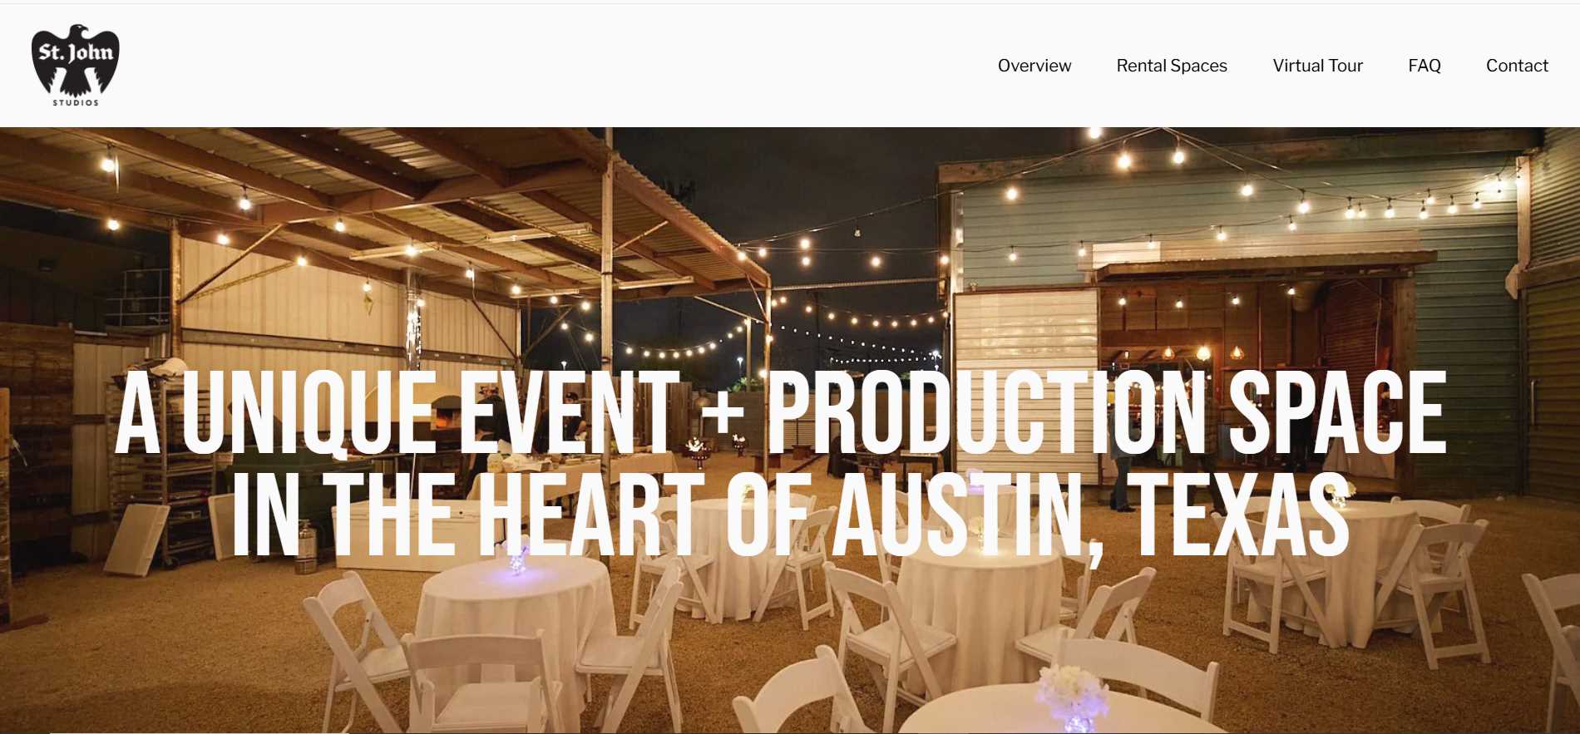Open the Virtual Tour menu item
The width and height of the screenshot is (1580, 734).
pos(1317,66)
